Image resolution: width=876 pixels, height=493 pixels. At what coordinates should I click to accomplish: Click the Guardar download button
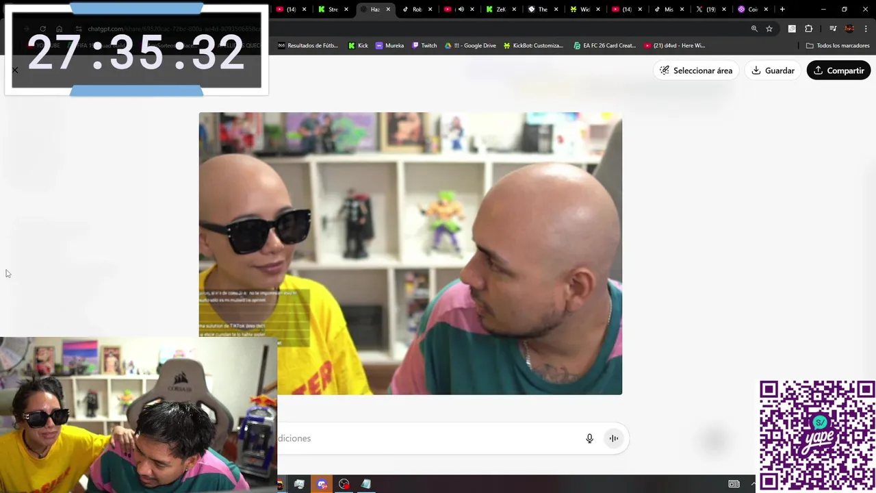[x=773, y=71]
